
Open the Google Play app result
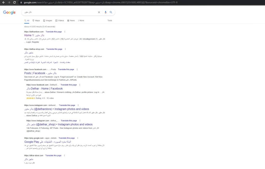(48, 142)
